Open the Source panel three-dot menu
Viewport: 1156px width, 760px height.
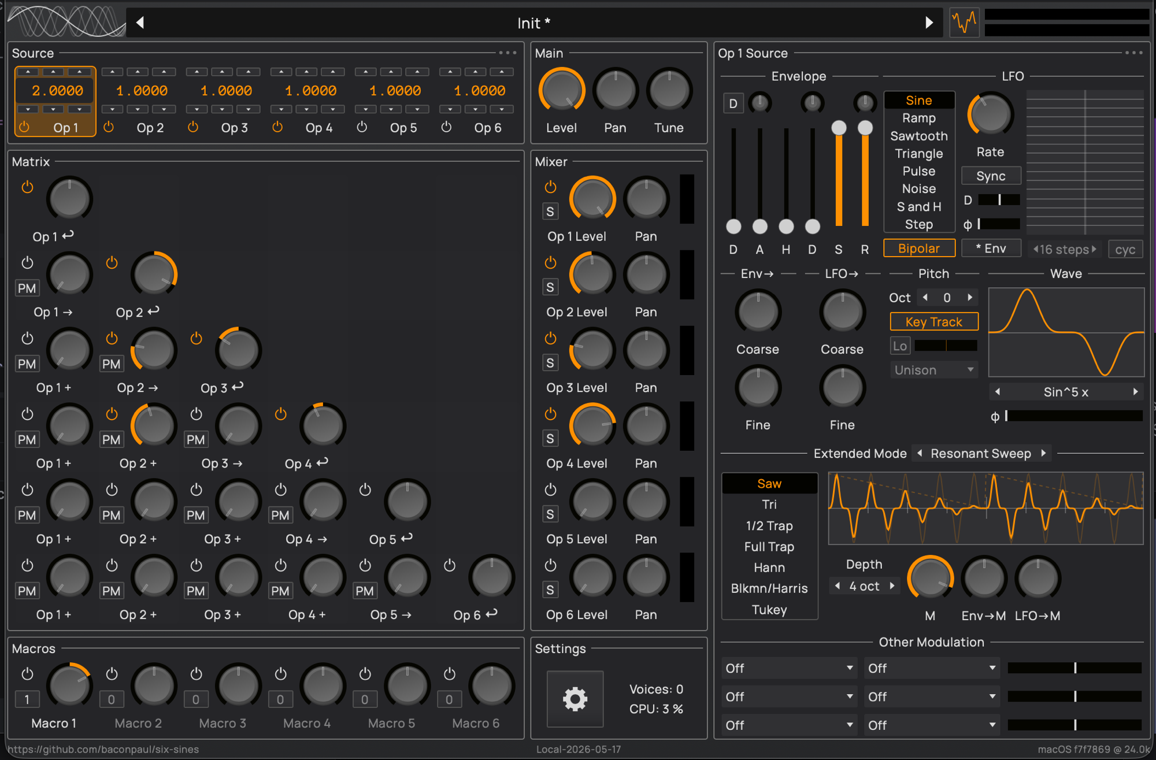(x=507, y=53)
